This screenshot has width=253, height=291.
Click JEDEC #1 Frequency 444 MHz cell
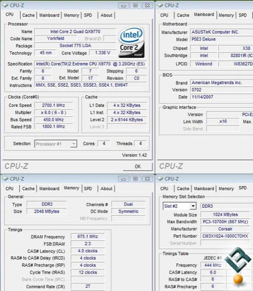(x=213, y=265)
